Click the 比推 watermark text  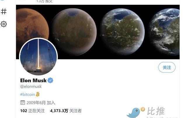[156, 111]
